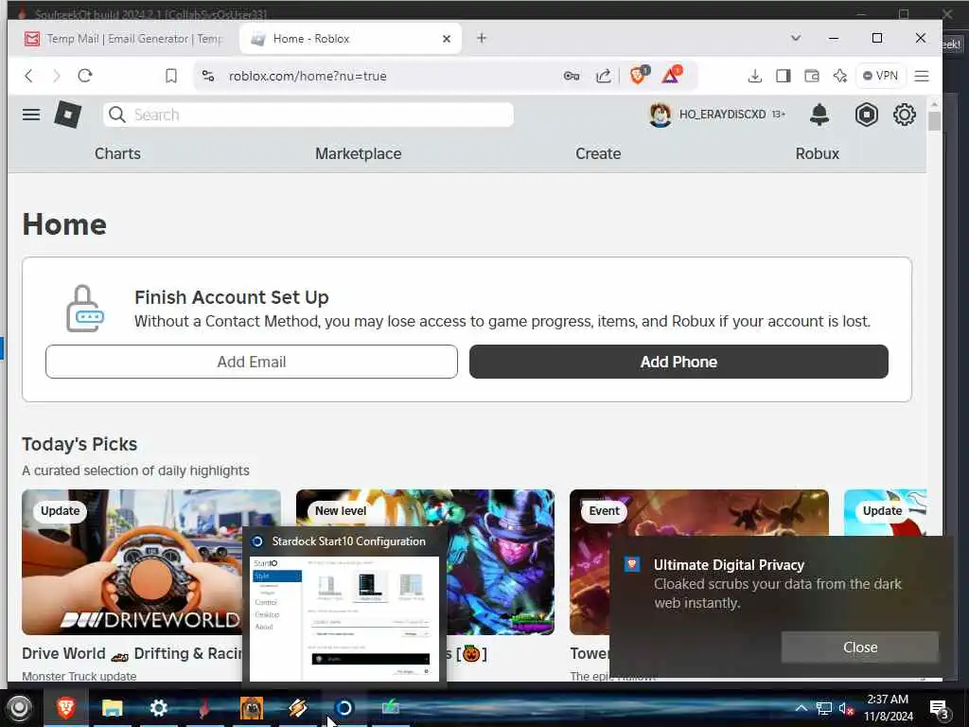Go to Marketplace
This screenshot has height=727, width=969.
coord(359,153)
